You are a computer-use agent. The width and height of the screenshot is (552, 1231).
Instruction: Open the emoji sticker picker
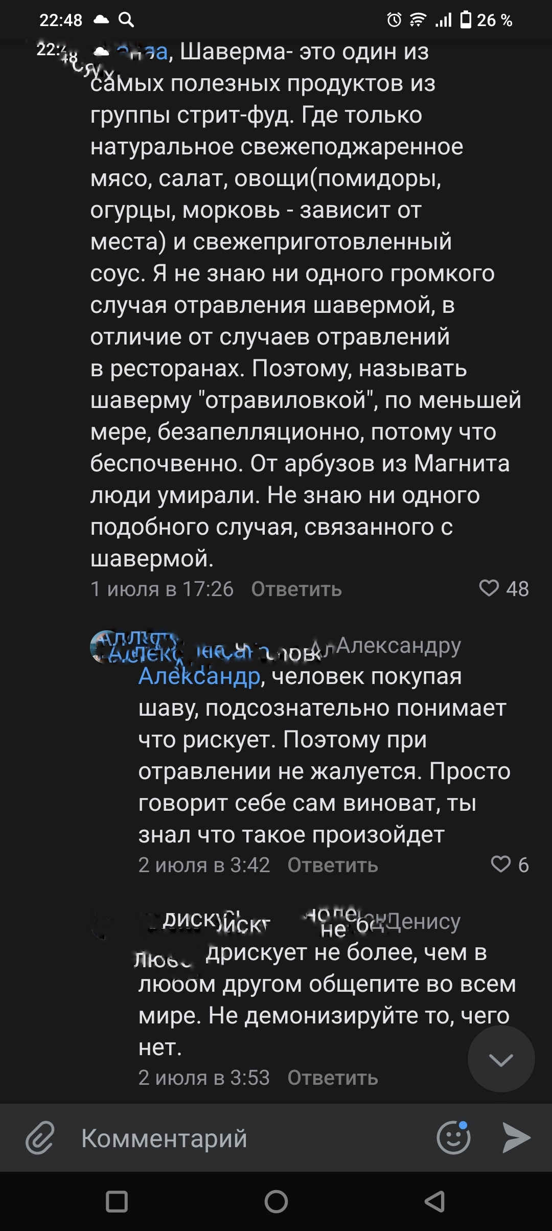coord(453,1138)
